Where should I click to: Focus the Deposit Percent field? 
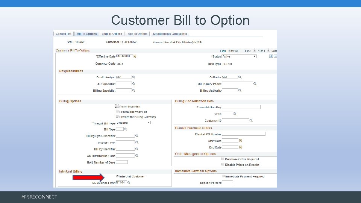[228, 182]
